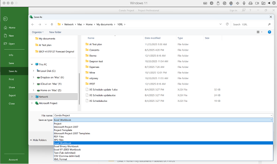This screenshot has height=164, width=277.
Task: Choose Excel Binary Workbook type option
Action: pos(163,146)
